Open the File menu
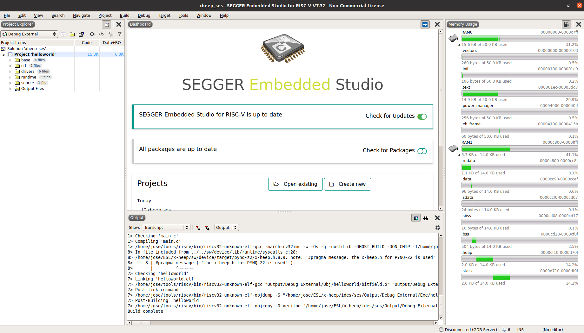 pos(7,15)
